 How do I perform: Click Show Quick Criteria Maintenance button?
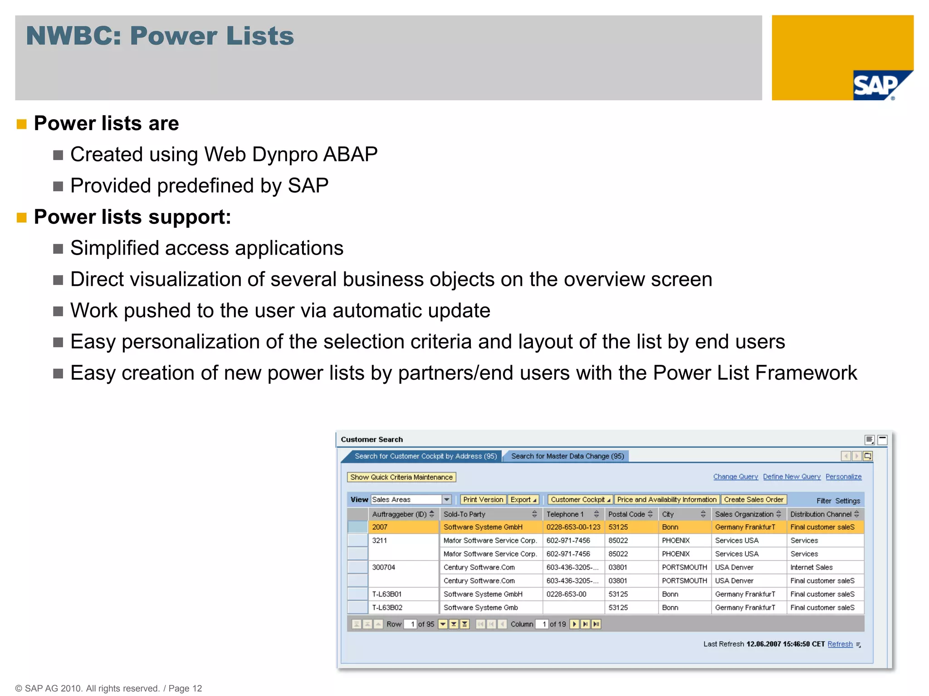tap(401, 477)
